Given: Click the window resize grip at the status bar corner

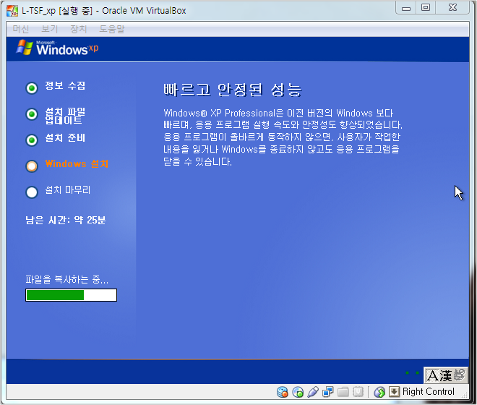Looking at the screenshot, I should [x=465, y=395].
